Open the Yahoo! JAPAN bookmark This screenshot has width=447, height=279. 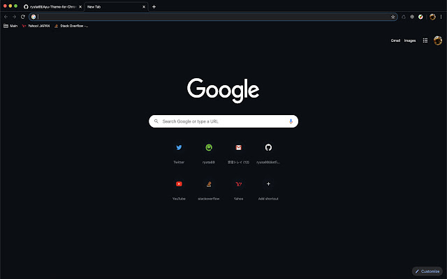[x=36, y=26]
